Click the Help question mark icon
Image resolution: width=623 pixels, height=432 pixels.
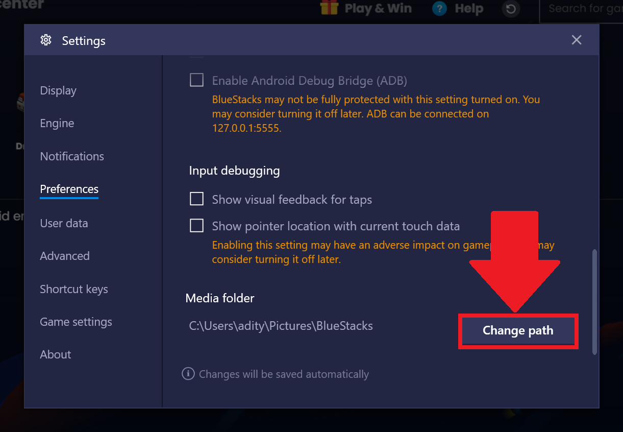tap(439, 9)
